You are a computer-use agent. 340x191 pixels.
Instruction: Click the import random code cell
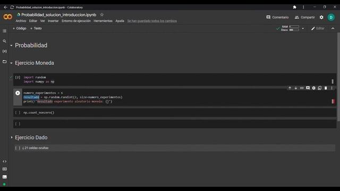point(175,80)
